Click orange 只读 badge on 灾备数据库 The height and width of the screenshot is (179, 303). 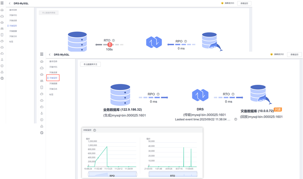[x=278, y=110]
